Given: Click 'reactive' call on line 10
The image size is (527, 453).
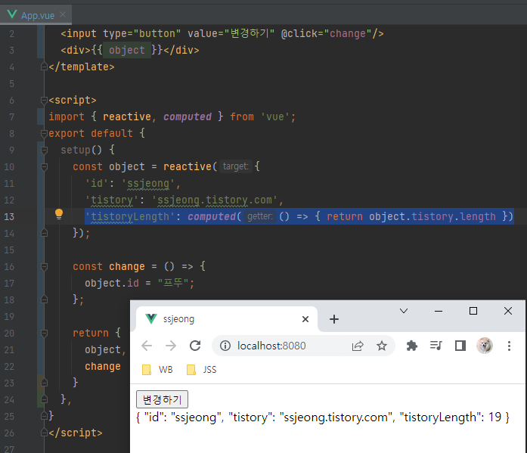Looking at the screenshot, I should [188, 166].
